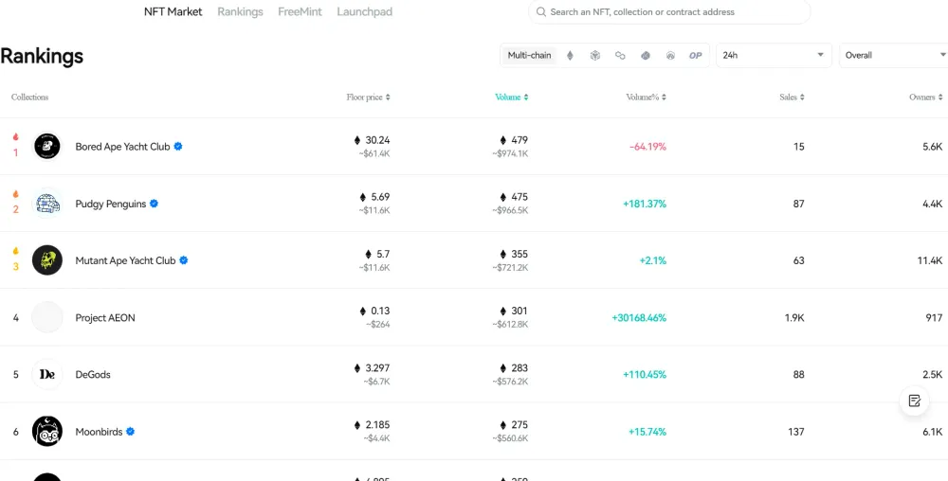
Task: Open the 24h time range dropdown
Action: click(774, 55)
